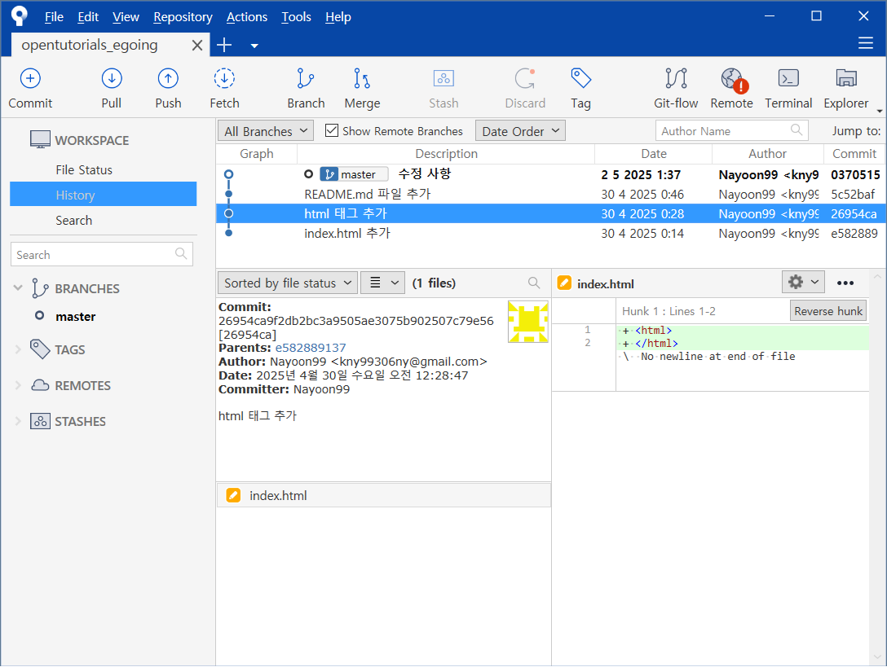Click the Discard toolbar icon
The width and height of the screenshot is (887, 667).
click(525, 78)
